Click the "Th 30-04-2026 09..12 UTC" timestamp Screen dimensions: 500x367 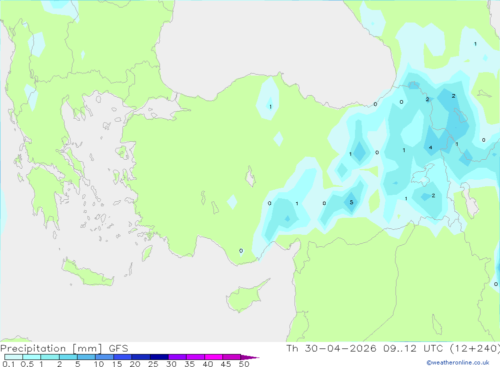(364, 348)
